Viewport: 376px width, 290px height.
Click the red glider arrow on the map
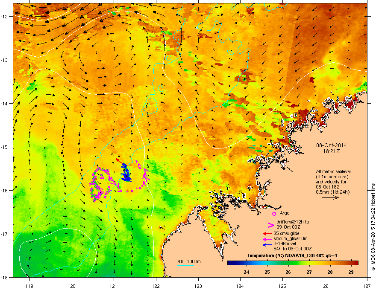(x=119, y=161)
